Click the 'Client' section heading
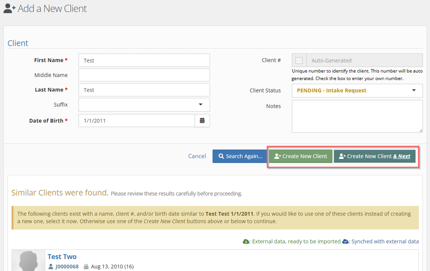This screenshot has height=271, width=430. 18,43
